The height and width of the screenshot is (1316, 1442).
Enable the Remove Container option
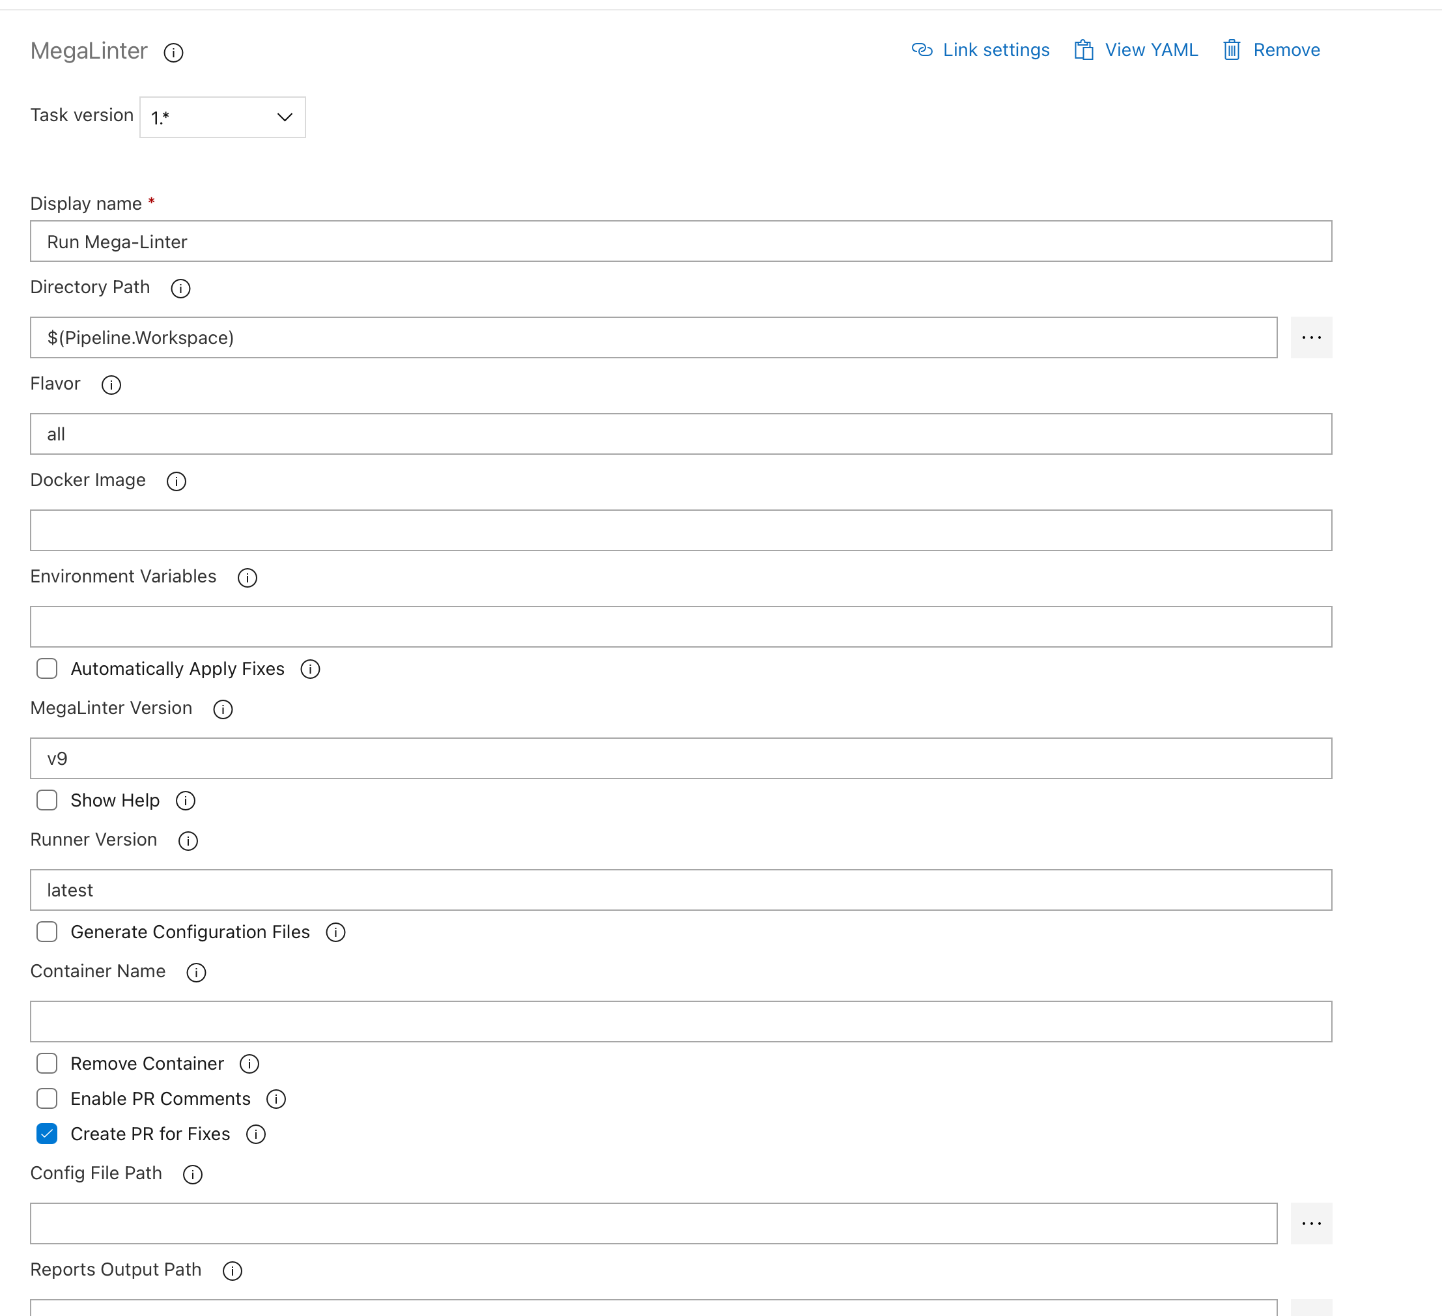[x=46, y=1063]
